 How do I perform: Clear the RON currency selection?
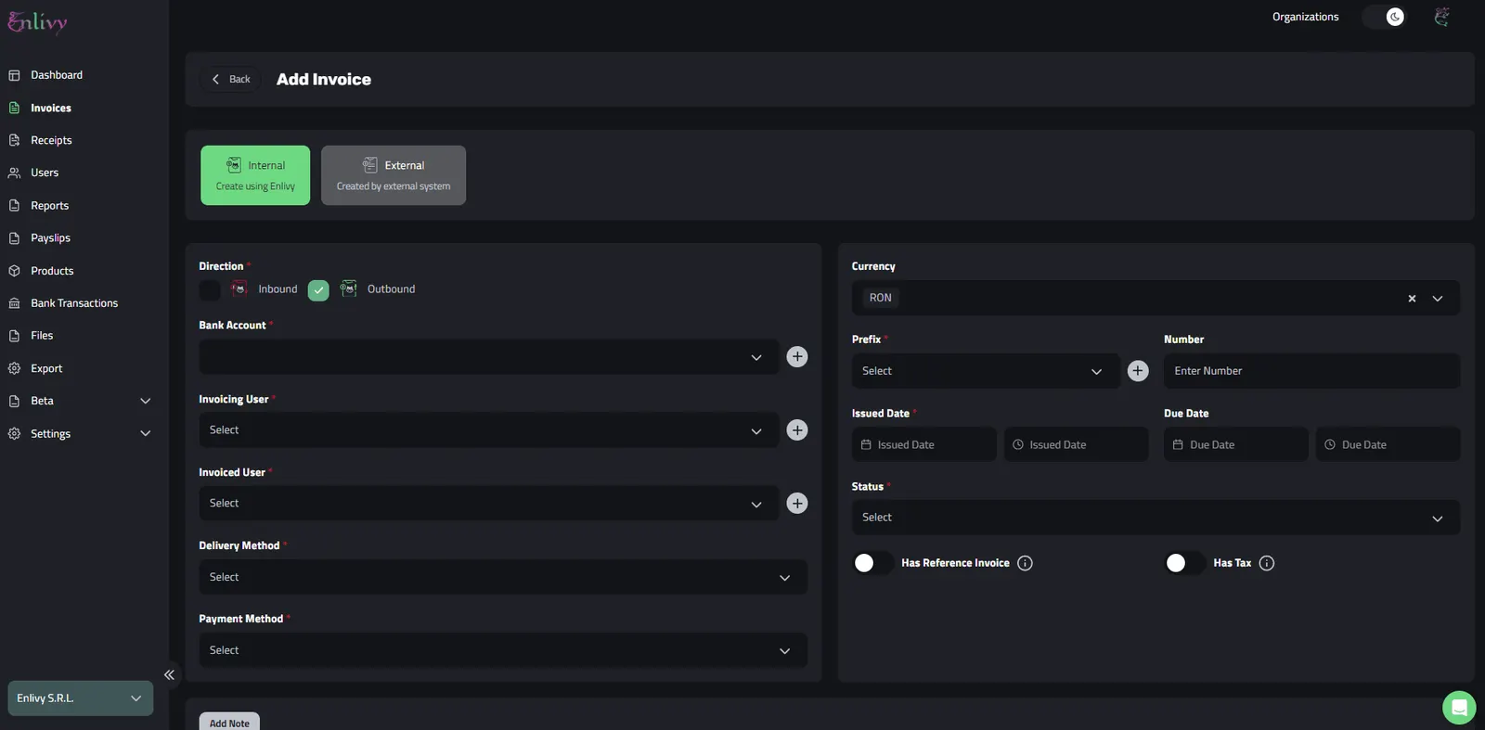click(1412, 299)
